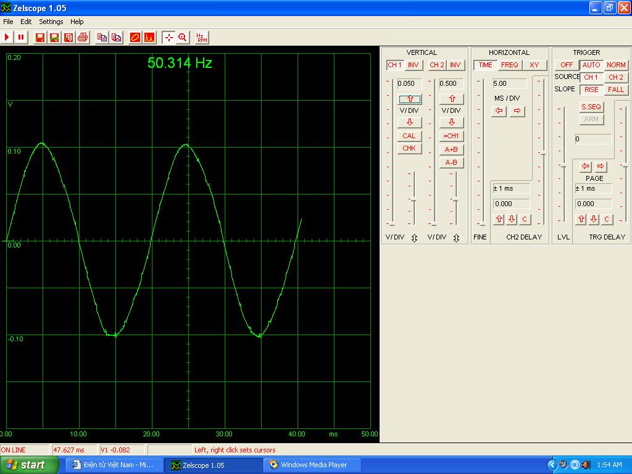Viewport: 632px width, 474px height.
Task: Open the Settings menu
Action: tap(51, 22)
